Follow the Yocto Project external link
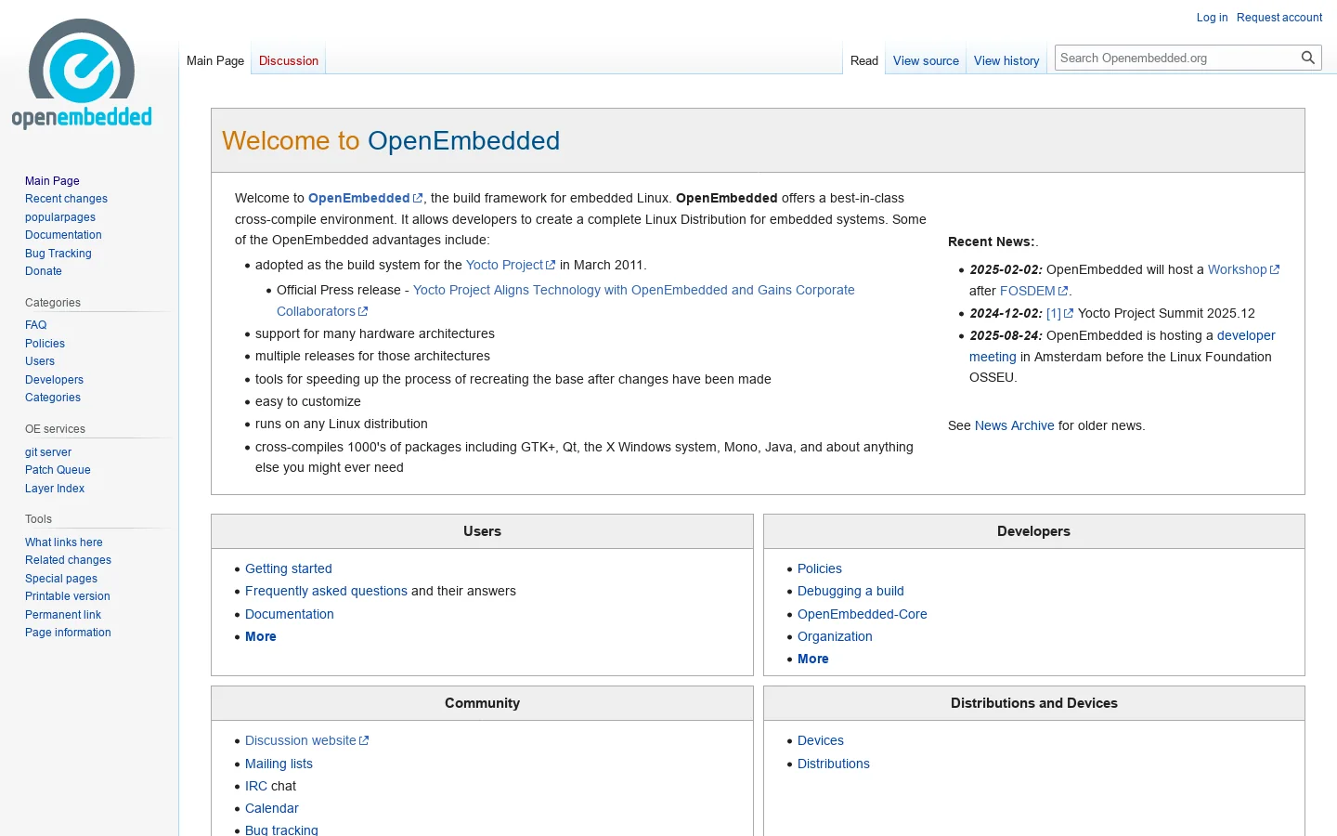 coord(511,265)
